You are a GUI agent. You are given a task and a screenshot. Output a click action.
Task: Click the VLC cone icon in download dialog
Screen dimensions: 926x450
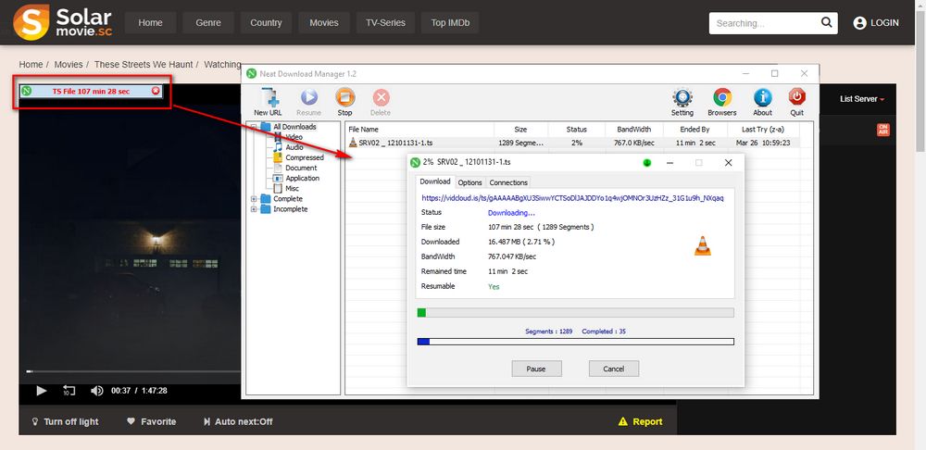pyautogui.click(x=702, y=245)
